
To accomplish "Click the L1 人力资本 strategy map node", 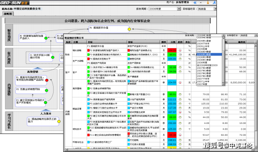I will point(43,121).
